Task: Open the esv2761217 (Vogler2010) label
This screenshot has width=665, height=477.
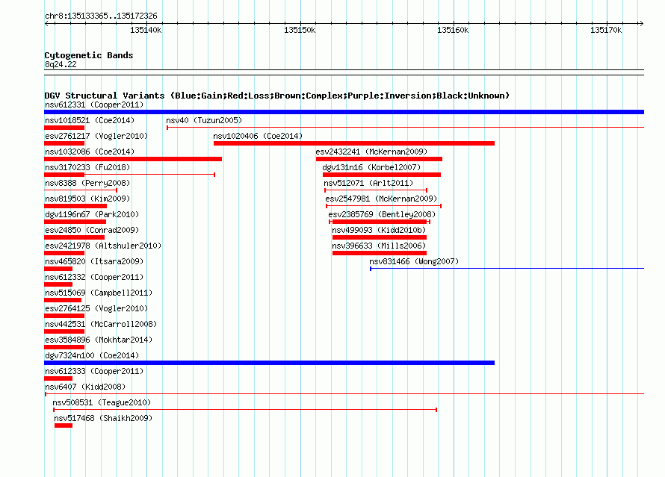Action: (x=96, y=136)
